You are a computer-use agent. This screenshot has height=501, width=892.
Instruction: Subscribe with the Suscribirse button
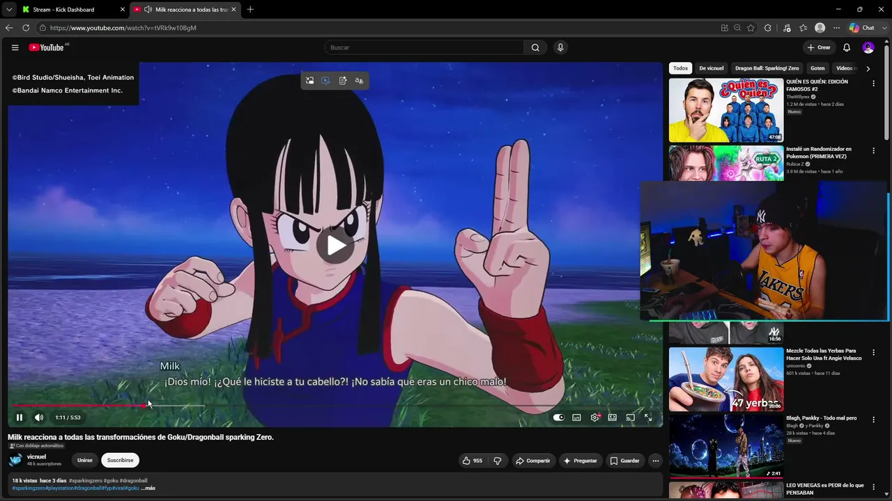pyautogui.click(x=120, y=460)
